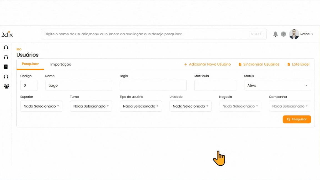Focus the Nome field containing tiago
The height and width of the screenshot is (180, 320).
pyautogui.click(x=78, y=85)
